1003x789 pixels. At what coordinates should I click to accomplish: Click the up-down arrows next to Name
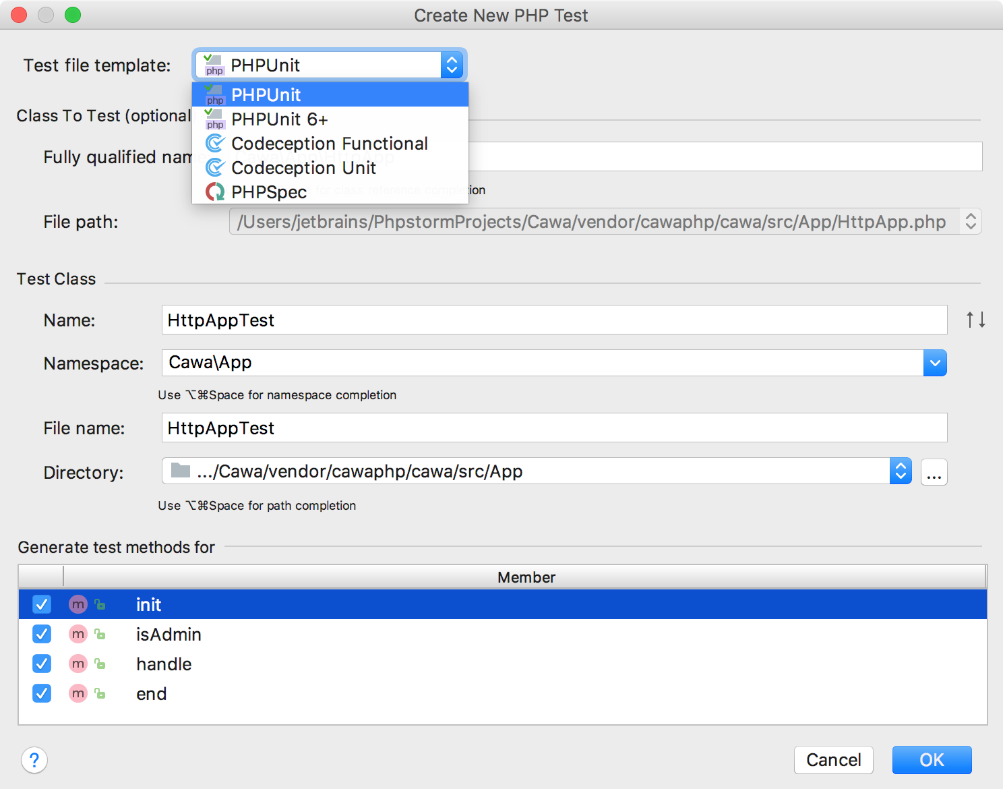[x=975, y=320]
